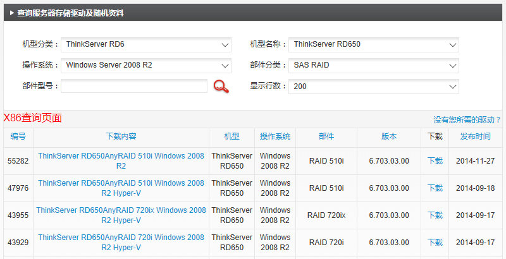This screenshot has width=506, height=259.
Task: Select the version 6.703.03.00 cell in row 43929
Action: (x=389, y=242)
